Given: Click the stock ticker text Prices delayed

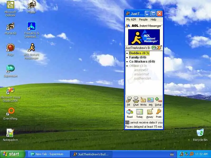Looking at the screenshot, I should (x=144, y=127).
